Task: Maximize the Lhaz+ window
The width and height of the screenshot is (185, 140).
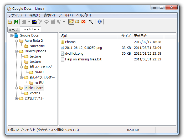Action: (x=162, y=7)
